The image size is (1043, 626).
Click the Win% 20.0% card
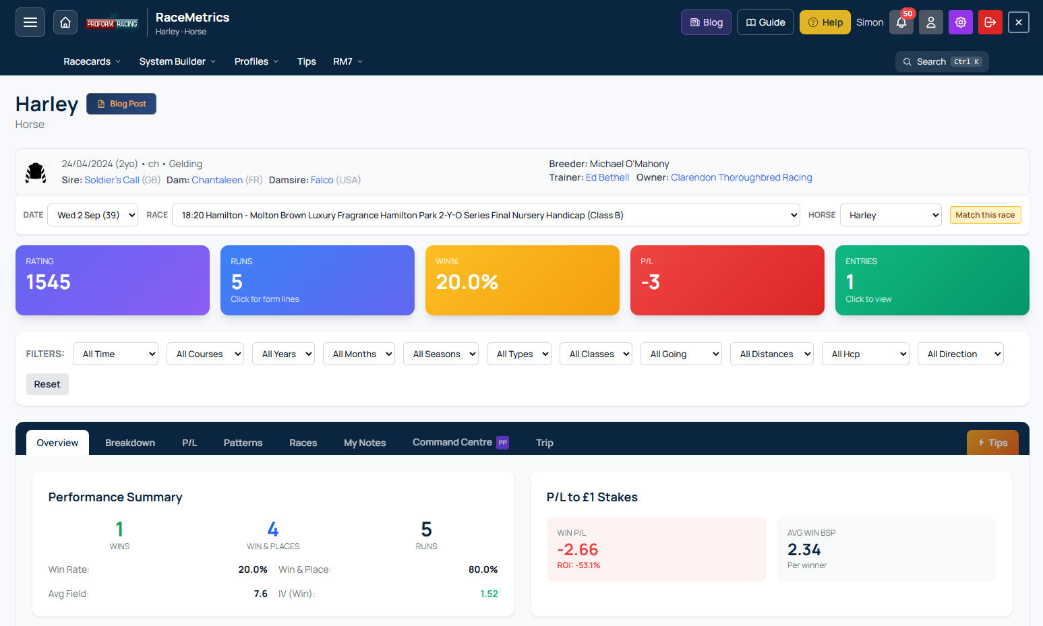(x=523, y=280)
